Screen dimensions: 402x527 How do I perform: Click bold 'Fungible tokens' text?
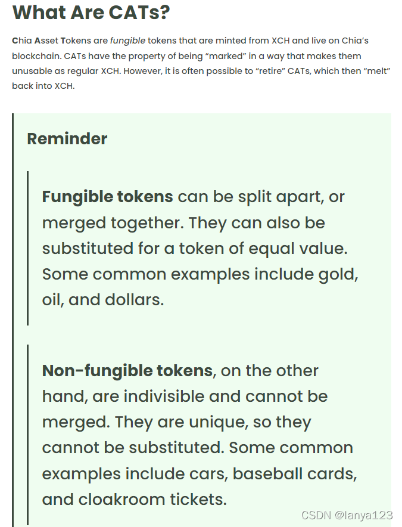(x=107, y=197)
